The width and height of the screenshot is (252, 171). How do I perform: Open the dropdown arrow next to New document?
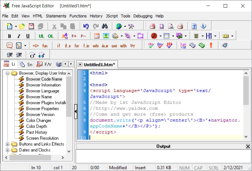pos(16,26)
